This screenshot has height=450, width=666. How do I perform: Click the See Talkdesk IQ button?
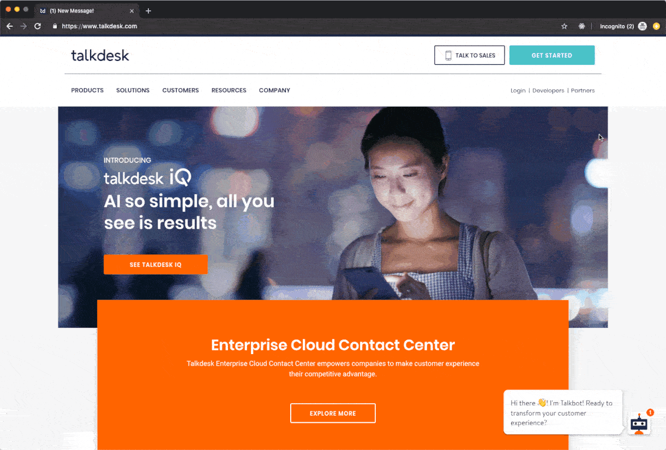coord(155,265)
